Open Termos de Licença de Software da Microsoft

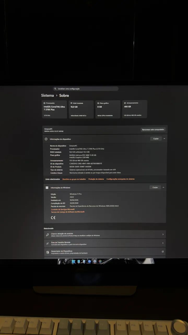pos(68,212)
